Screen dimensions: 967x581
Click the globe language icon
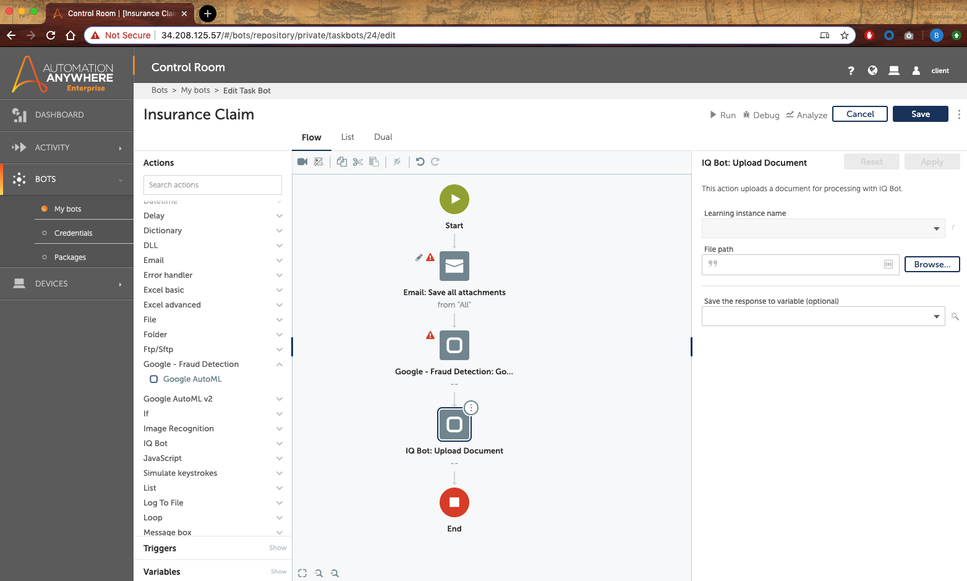[x=872, y=71]
